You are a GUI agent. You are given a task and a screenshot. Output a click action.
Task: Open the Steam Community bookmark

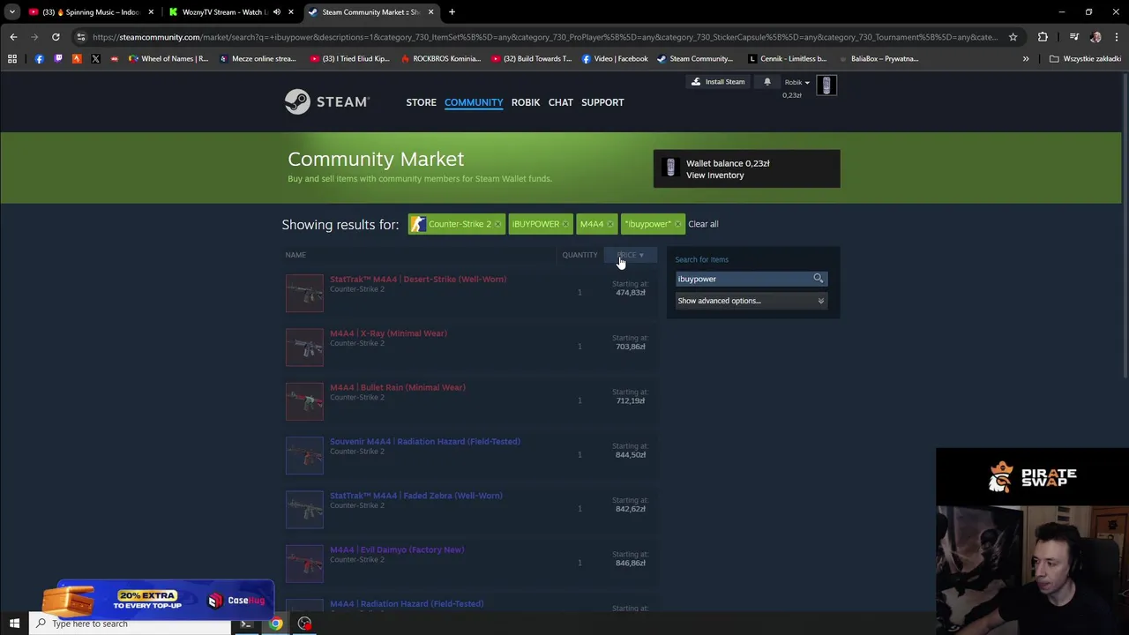tap(694, 59)
